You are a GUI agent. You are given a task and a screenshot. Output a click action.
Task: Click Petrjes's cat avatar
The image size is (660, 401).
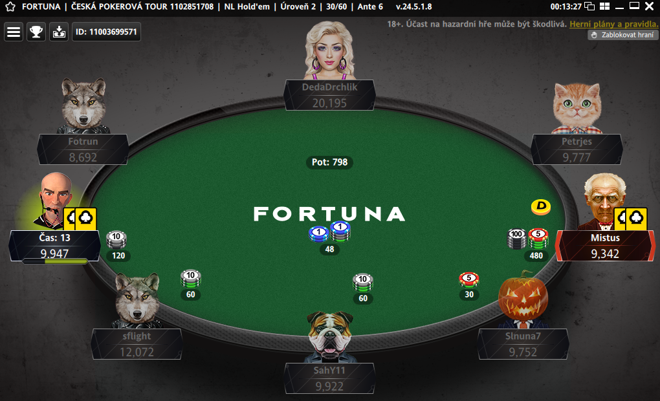(x=577, y=108)
